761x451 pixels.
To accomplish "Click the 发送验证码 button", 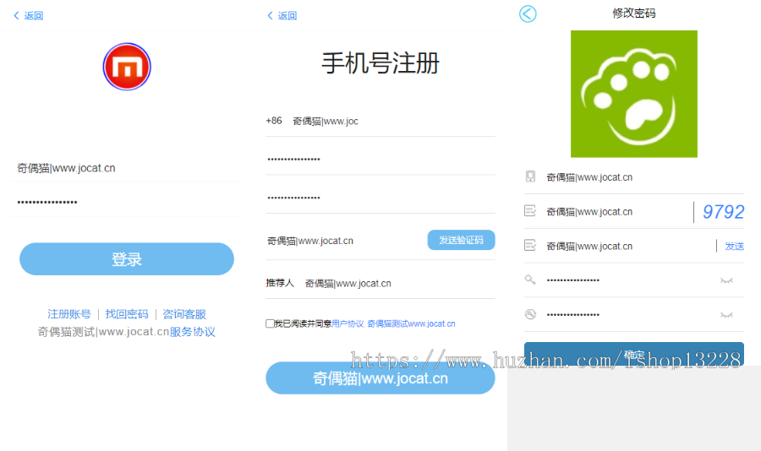I will (461, 240).
